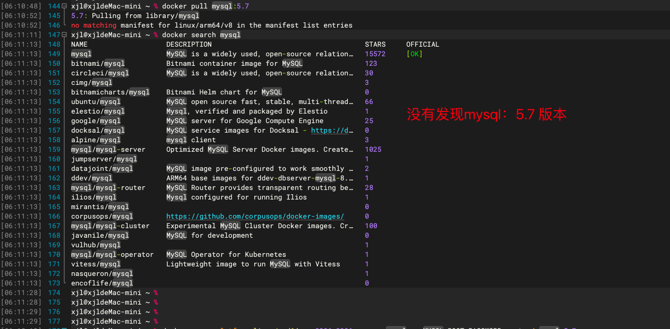Click the '5.7: Pulling from library/mysql' line

[135, 16]
